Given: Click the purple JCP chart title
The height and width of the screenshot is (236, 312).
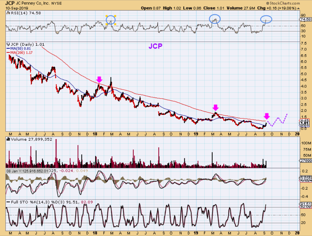Looking at the screenshot, I should pos(155,46).
